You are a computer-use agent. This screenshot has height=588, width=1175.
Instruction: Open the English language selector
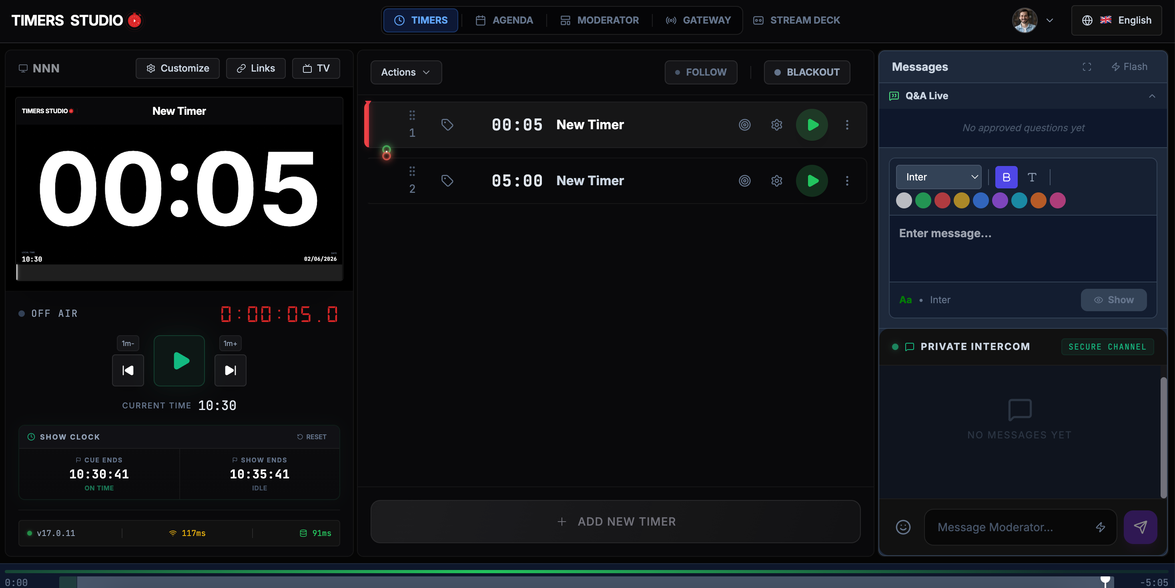1116,20
